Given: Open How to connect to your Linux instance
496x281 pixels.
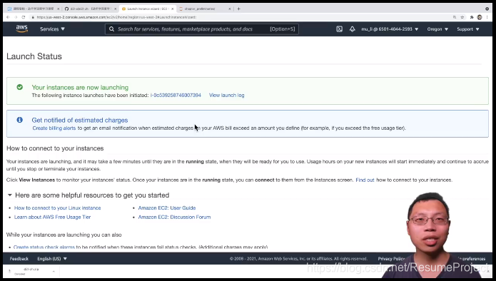Looking at the screenshot, I should click(58, 208).
